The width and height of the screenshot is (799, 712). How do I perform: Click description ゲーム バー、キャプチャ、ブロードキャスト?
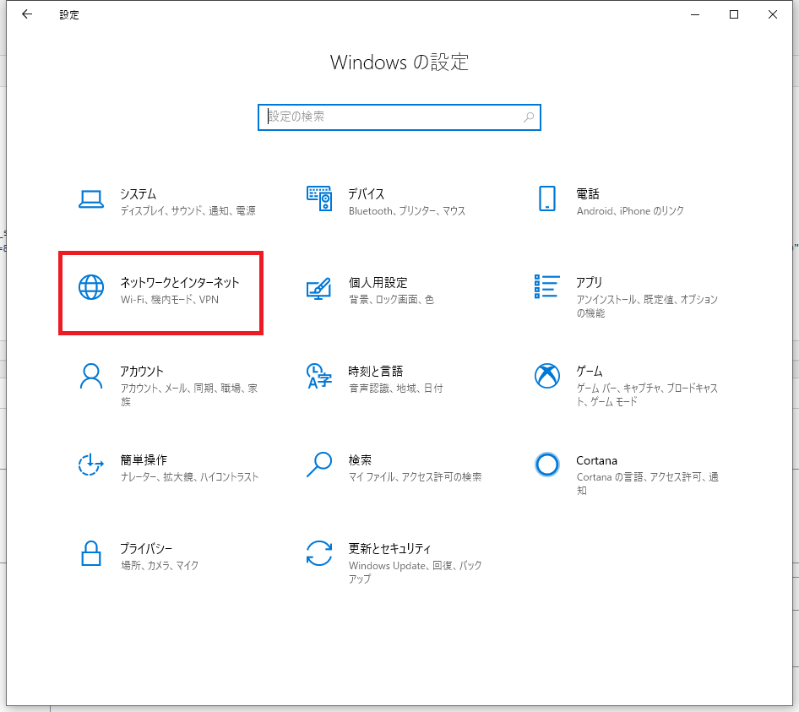pyautogui.click(x=647, y=394)
